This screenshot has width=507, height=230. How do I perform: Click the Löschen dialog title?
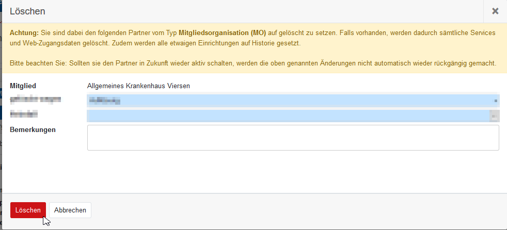pyautogui.click(x=27, y=11)
